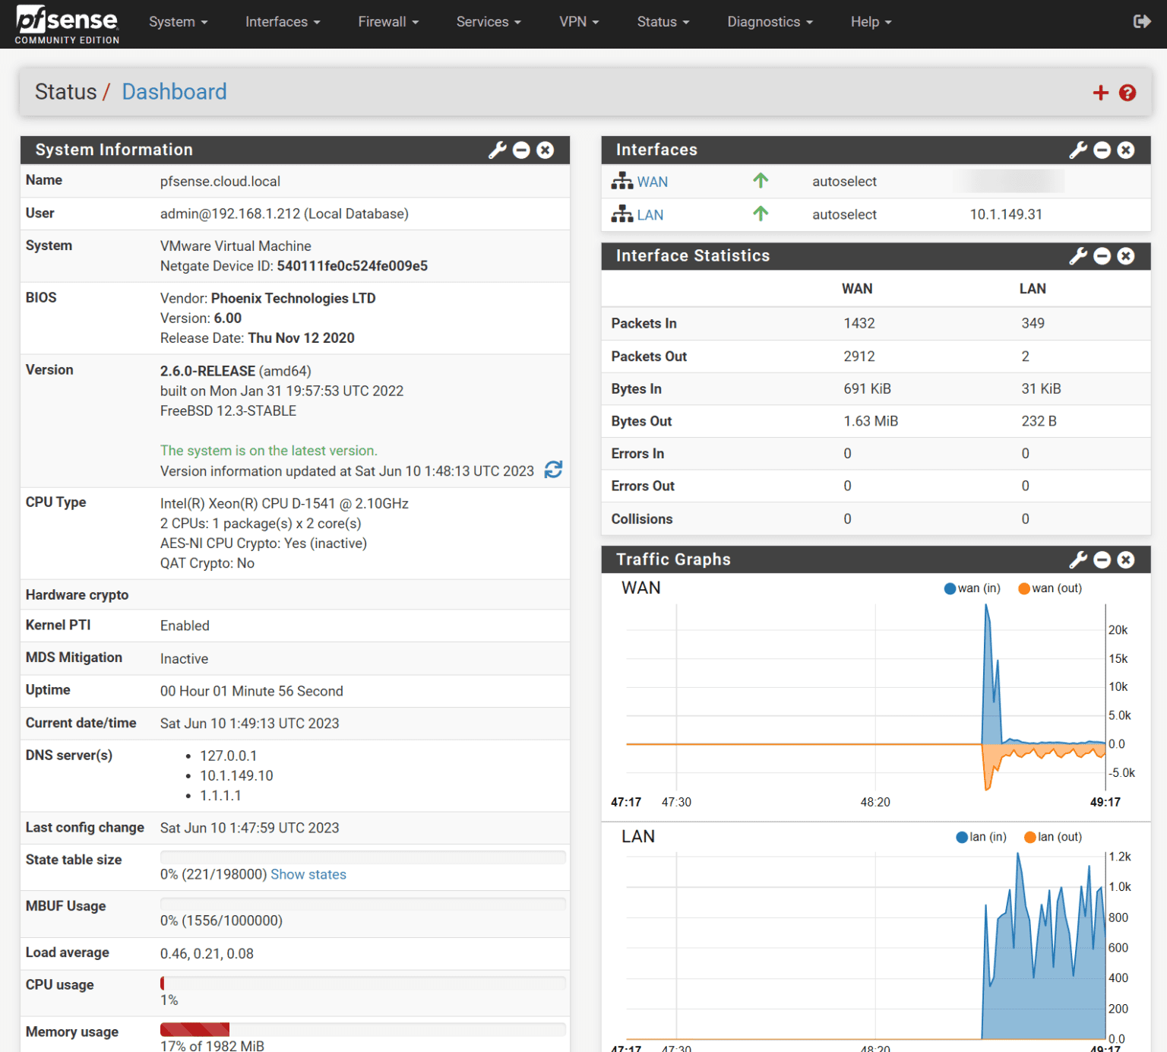Open the Firewall dropdown menu
Viewport: 1167px width, 1052px height.
[387, 22]
